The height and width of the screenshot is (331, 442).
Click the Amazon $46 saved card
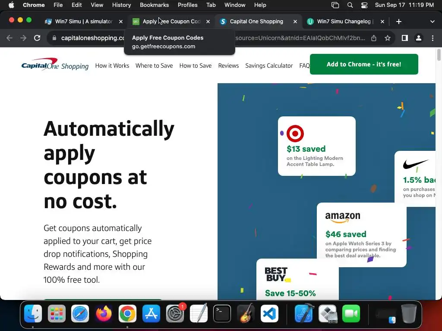tap(362, 234)
